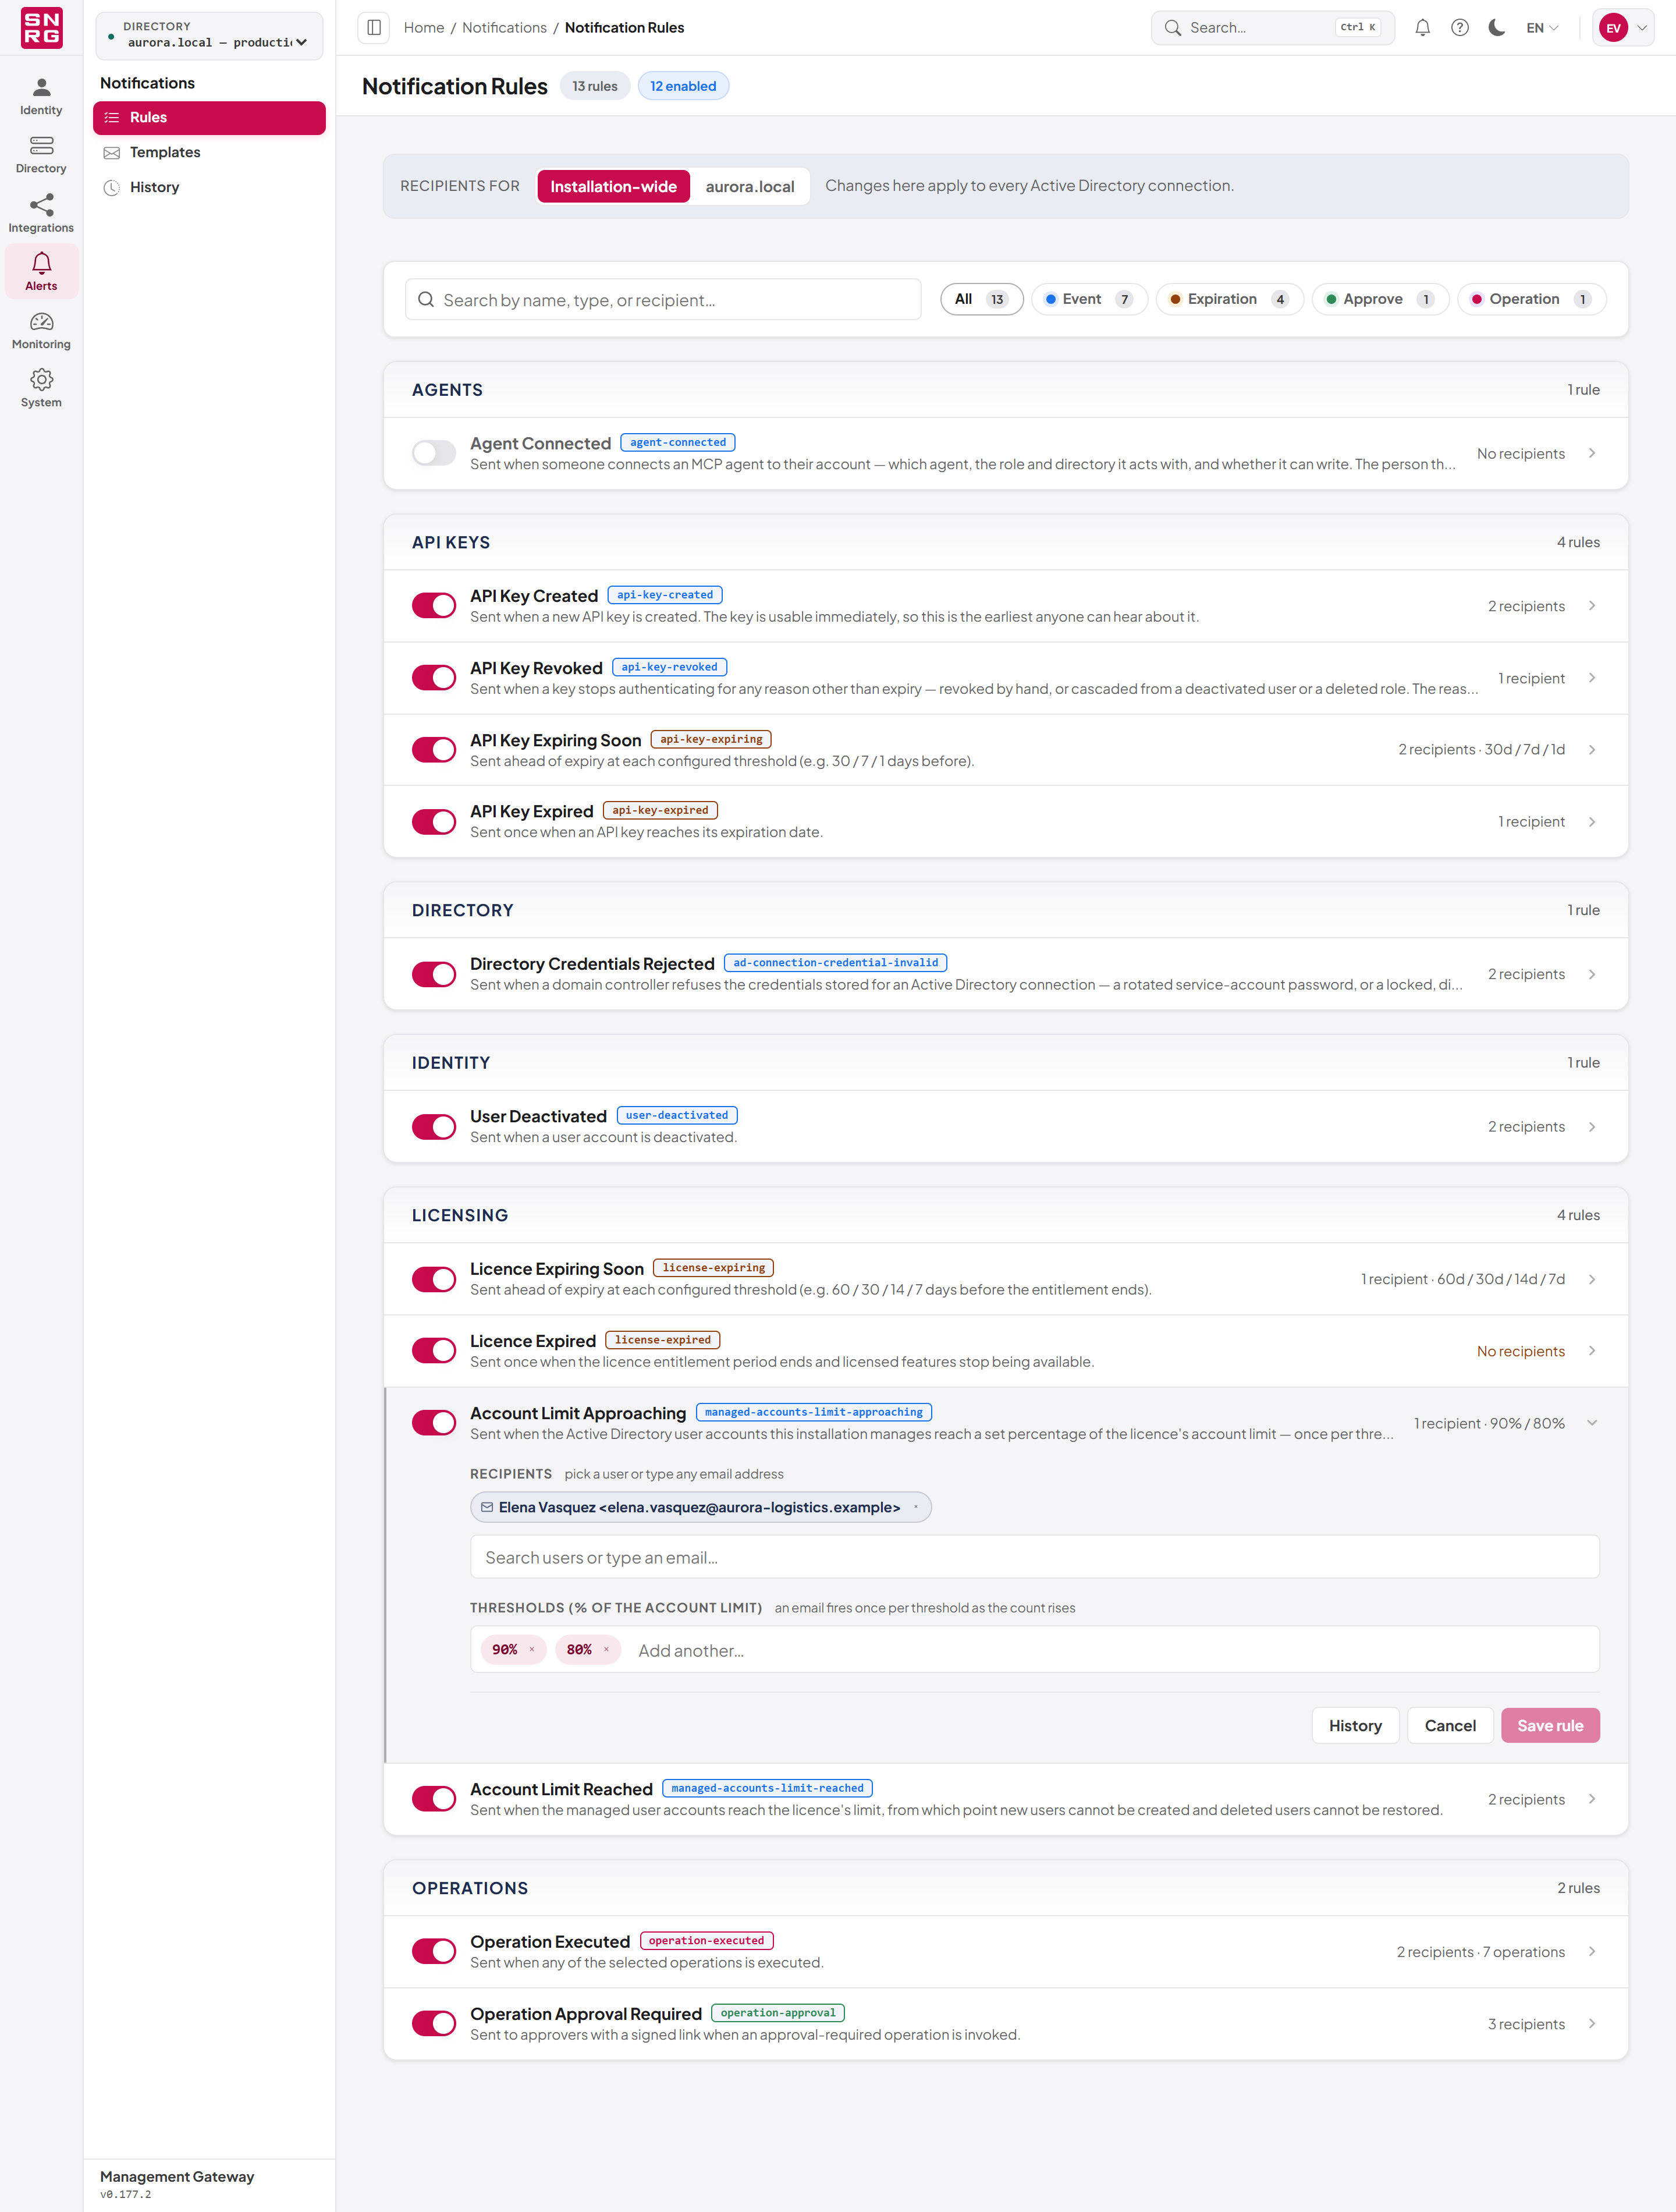The image size is (1676, 2212).
Task: Filter rules by Expiration type
Action: [1229, 299]
